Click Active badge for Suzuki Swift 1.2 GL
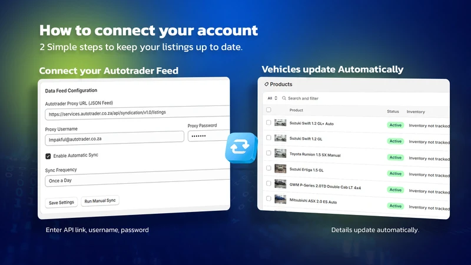Screen dimensions: 471x265 395,141
